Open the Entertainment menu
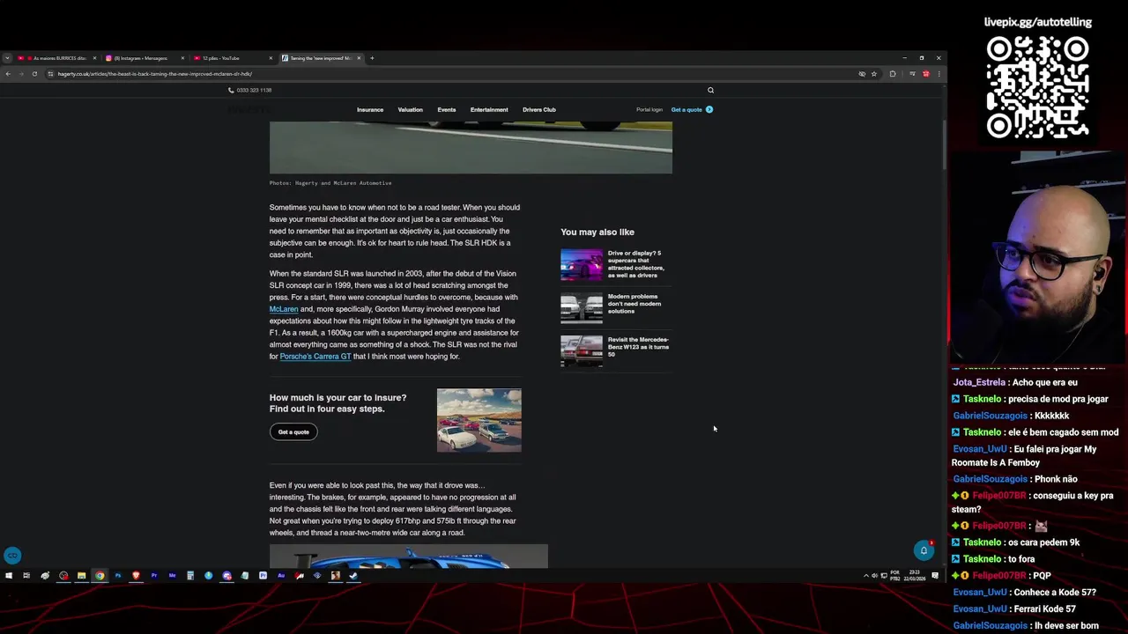 pos(489,110)
